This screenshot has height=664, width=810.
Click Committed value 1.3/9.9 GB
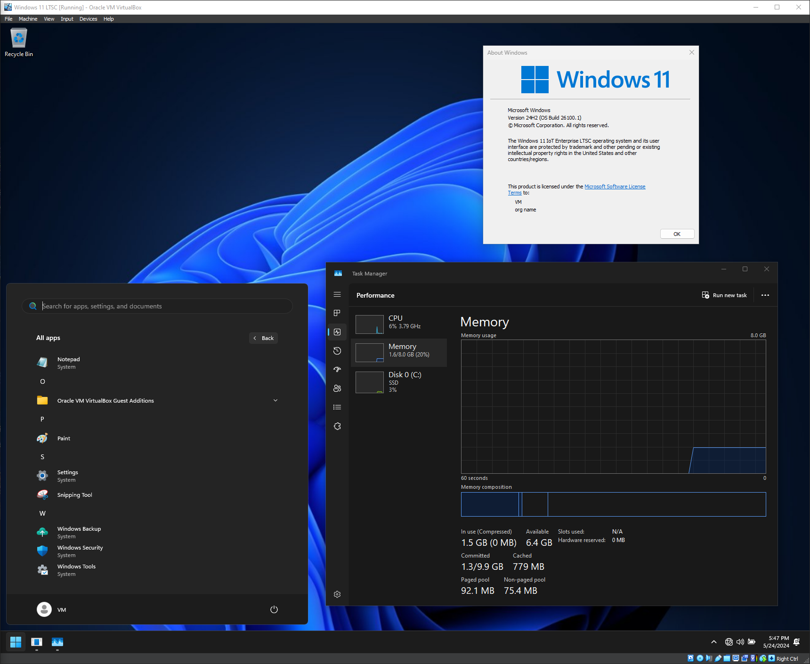click(x=482, y=567)
